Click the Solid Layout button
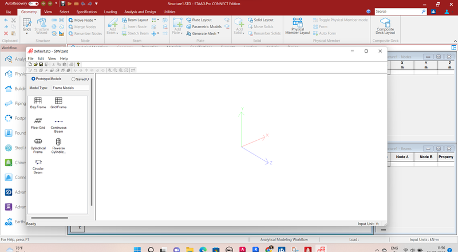The image size is (458, 252). [260, 20]
